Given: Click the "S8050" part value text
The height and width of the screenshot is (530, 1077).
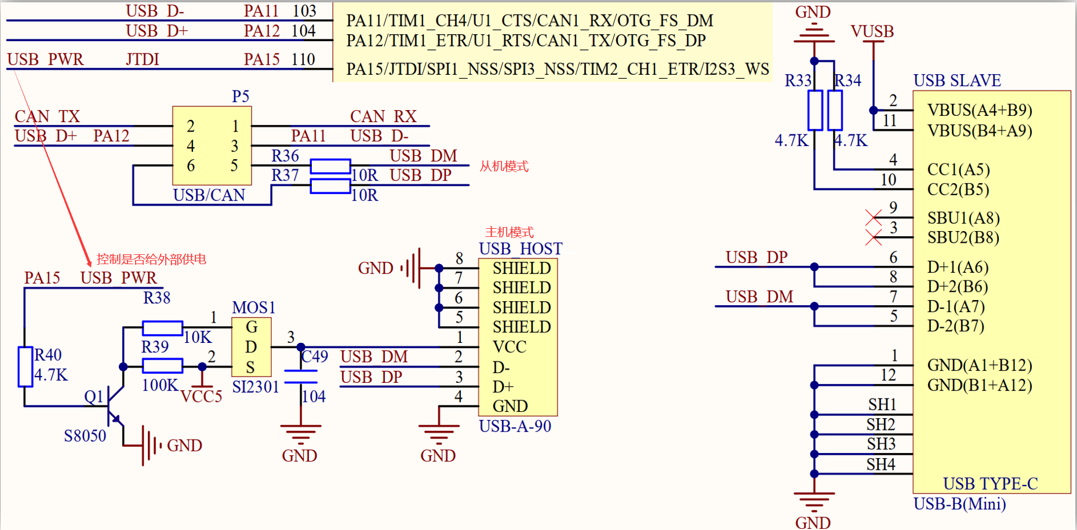Looking at the screenshot, I should (85, 436).
